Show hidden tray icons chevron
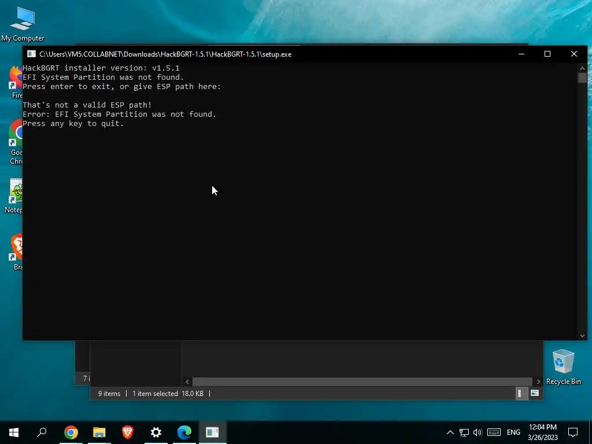 click(450, 432)
